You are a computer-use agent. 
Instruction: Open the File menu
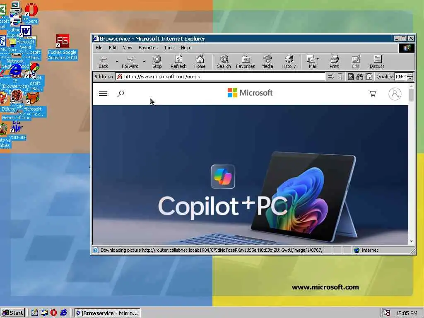tap(99, 48)
